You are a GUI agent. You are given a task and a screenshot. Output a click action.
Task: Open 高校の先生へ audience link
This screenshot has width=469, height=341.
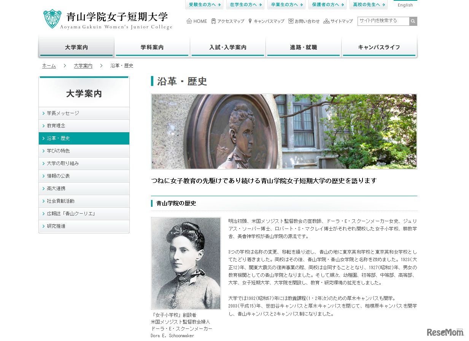tap(369, 5)
